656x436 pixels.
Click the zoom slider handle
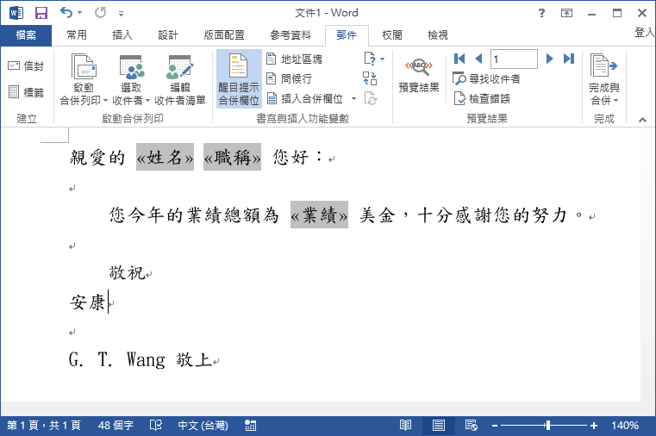tap(547, 426)
